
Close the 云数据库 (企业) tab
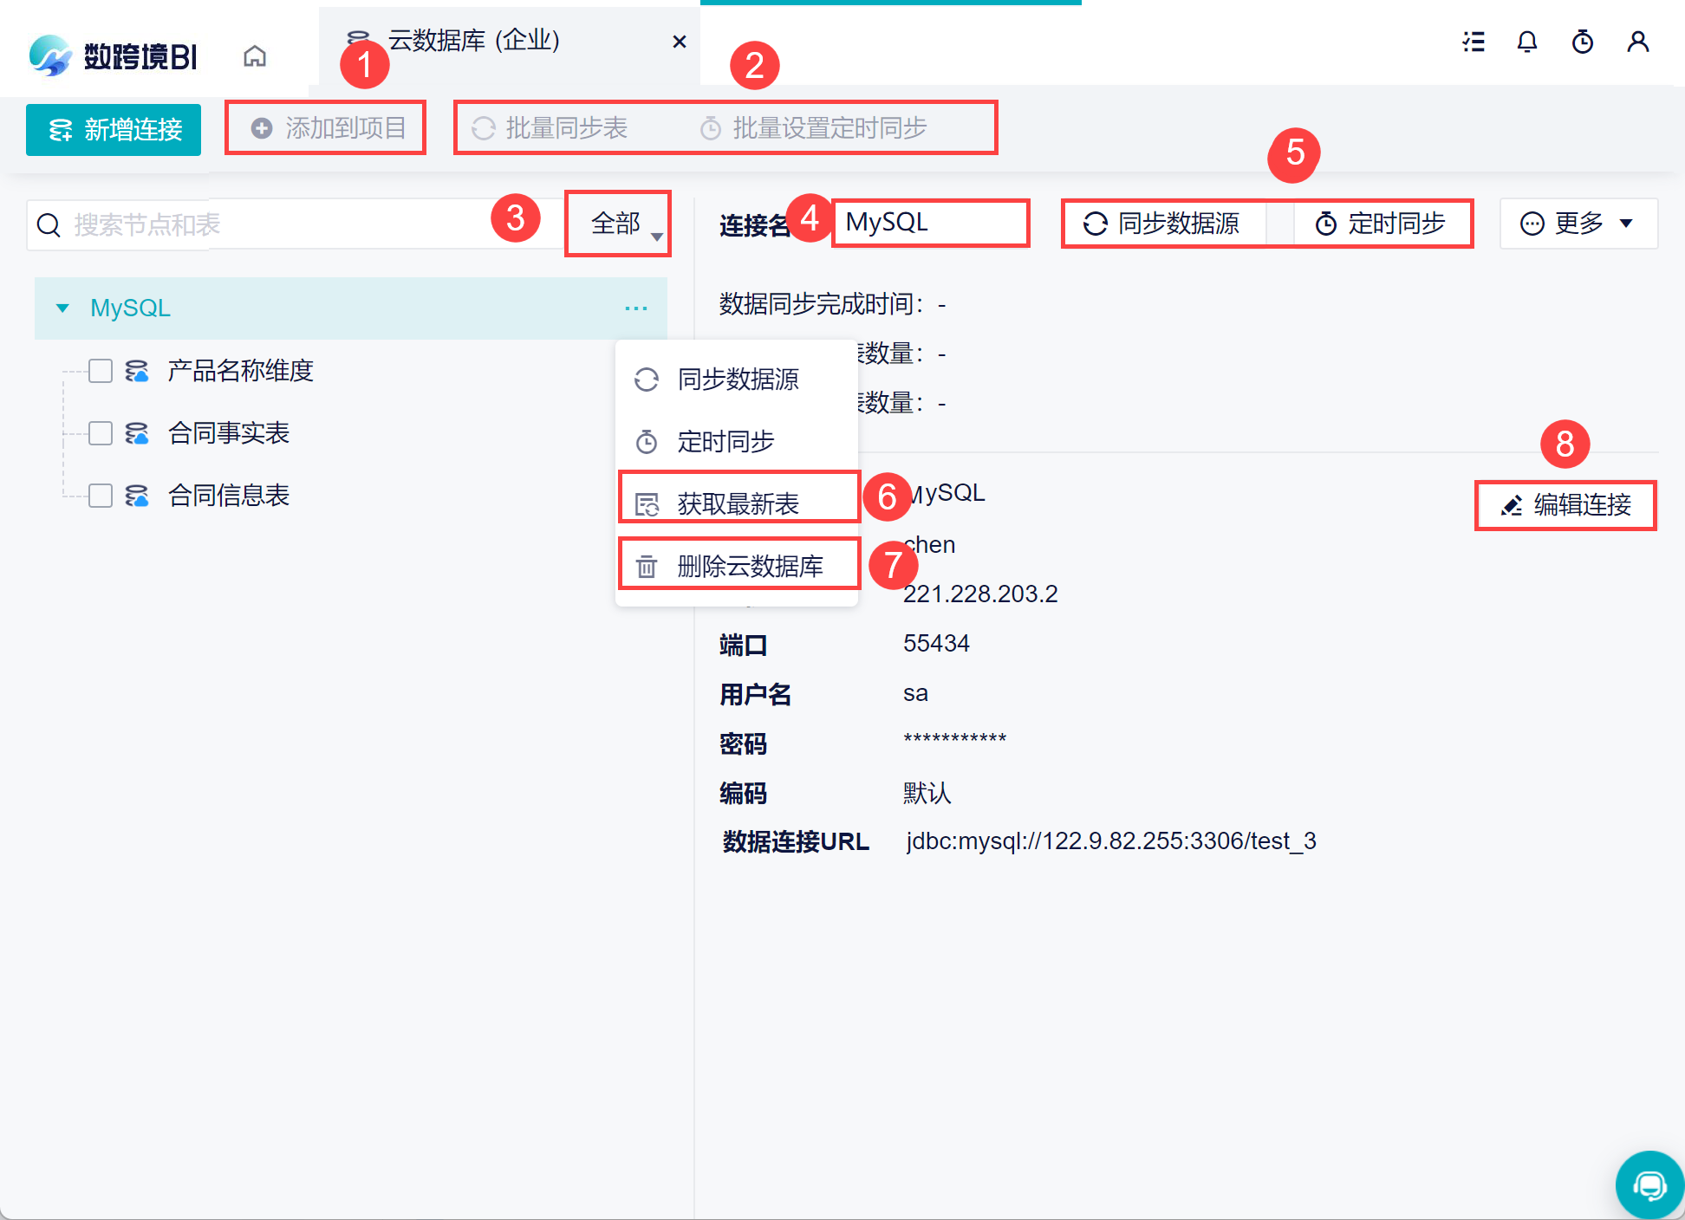(x=680, y=42)
